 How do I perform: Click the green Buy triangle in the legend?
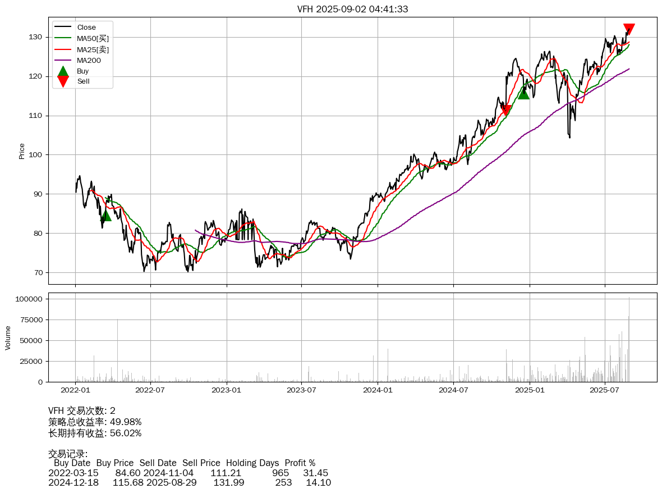click(63, 71)
